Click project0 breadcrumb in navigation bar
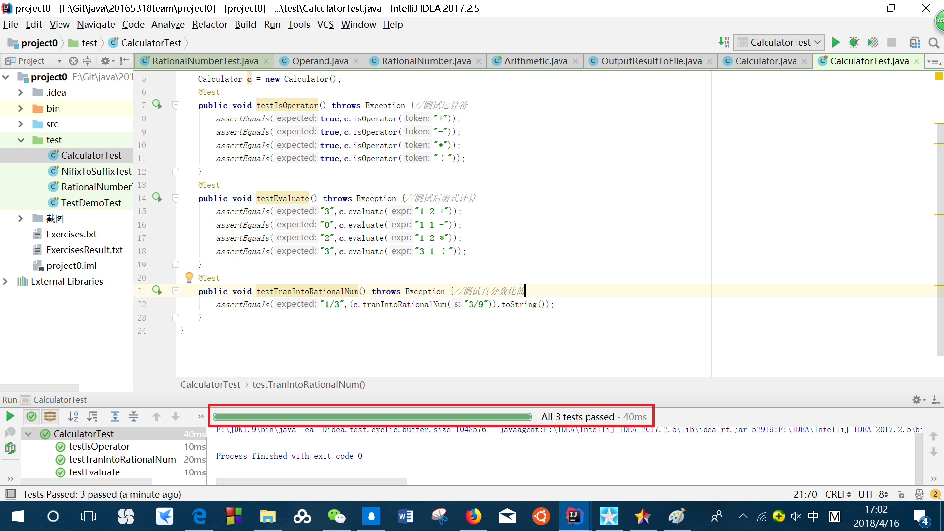The height and width of the screenshot is (531, 944). pos(34,43)
